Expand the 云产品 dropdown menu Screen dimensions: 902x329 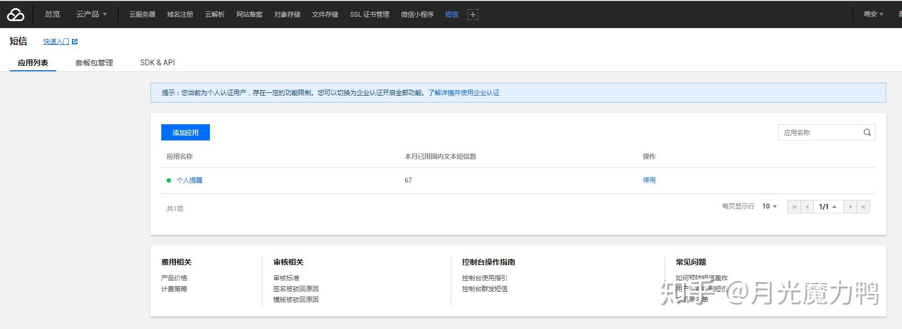coord(91,15)
